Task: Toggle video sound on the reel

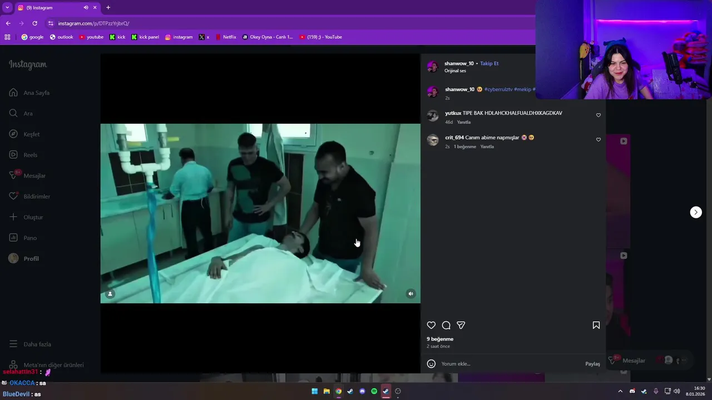Action: tap(411, 294)
